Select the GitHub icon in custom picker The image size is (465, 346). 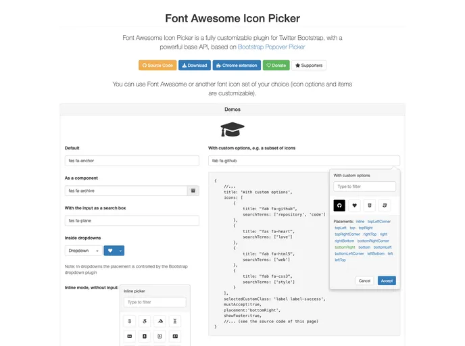339,205
